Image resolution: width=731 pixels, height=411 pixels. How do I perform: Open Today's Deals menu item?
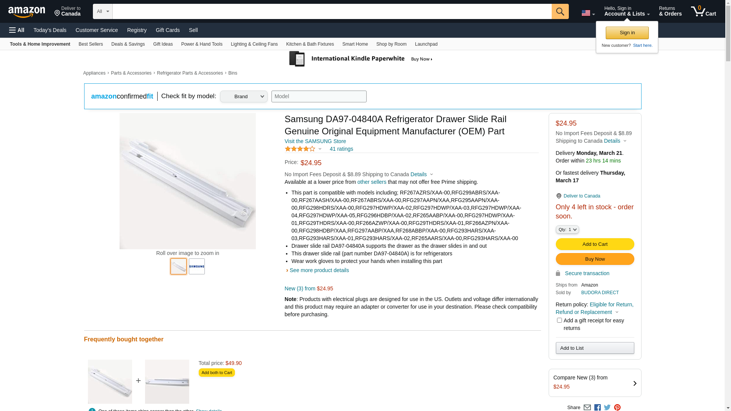click(50, 30)
